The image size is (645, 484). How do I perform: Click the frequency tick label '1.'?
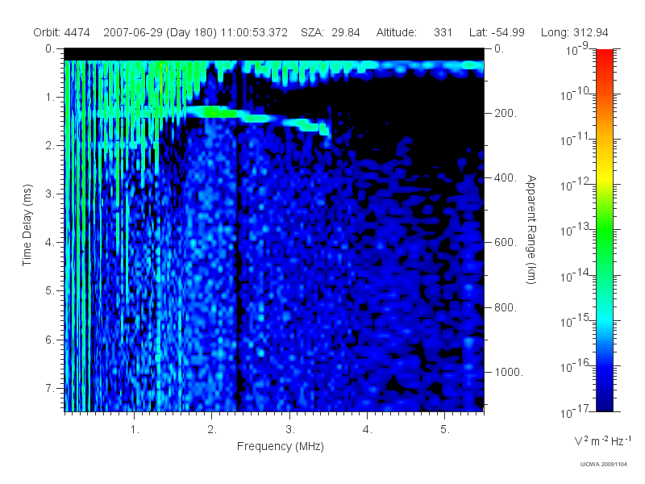click(135, 430)
